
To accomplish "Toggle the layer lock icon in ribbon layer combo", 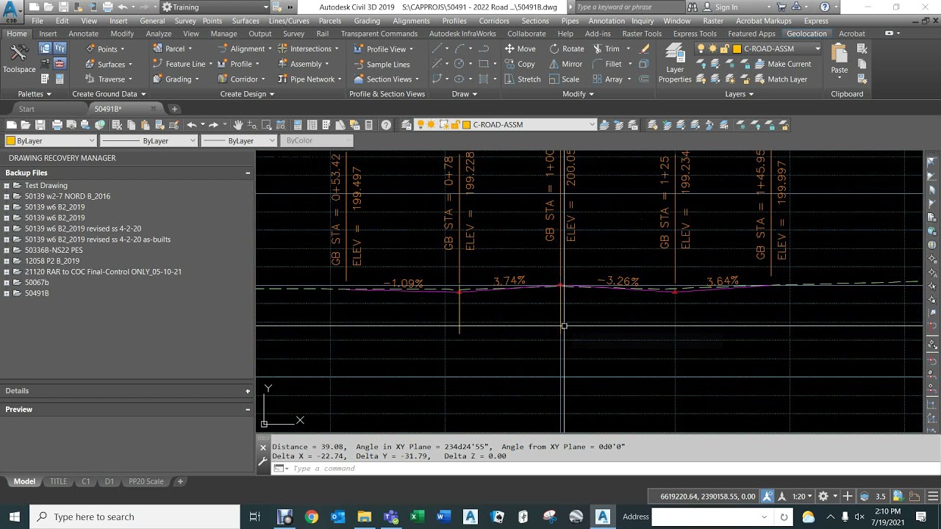I will pyautogui.click(x=725, y=48).
